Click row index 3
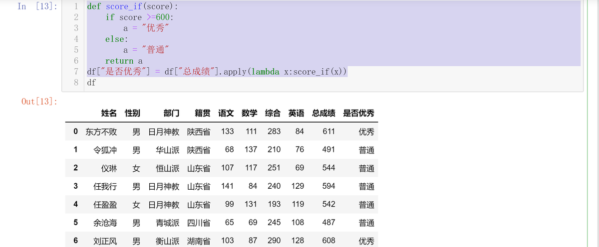This screenshot has width=599, height=247. click(75, 186)
